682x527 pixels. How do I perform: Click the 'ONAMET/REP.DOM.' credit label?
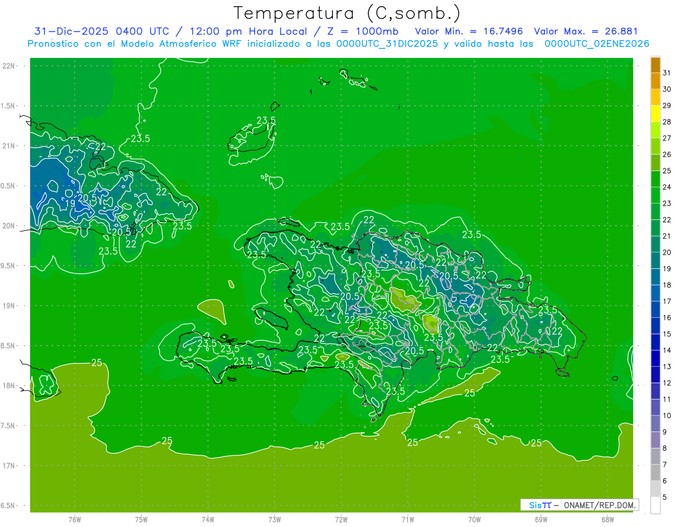[599, 505]
